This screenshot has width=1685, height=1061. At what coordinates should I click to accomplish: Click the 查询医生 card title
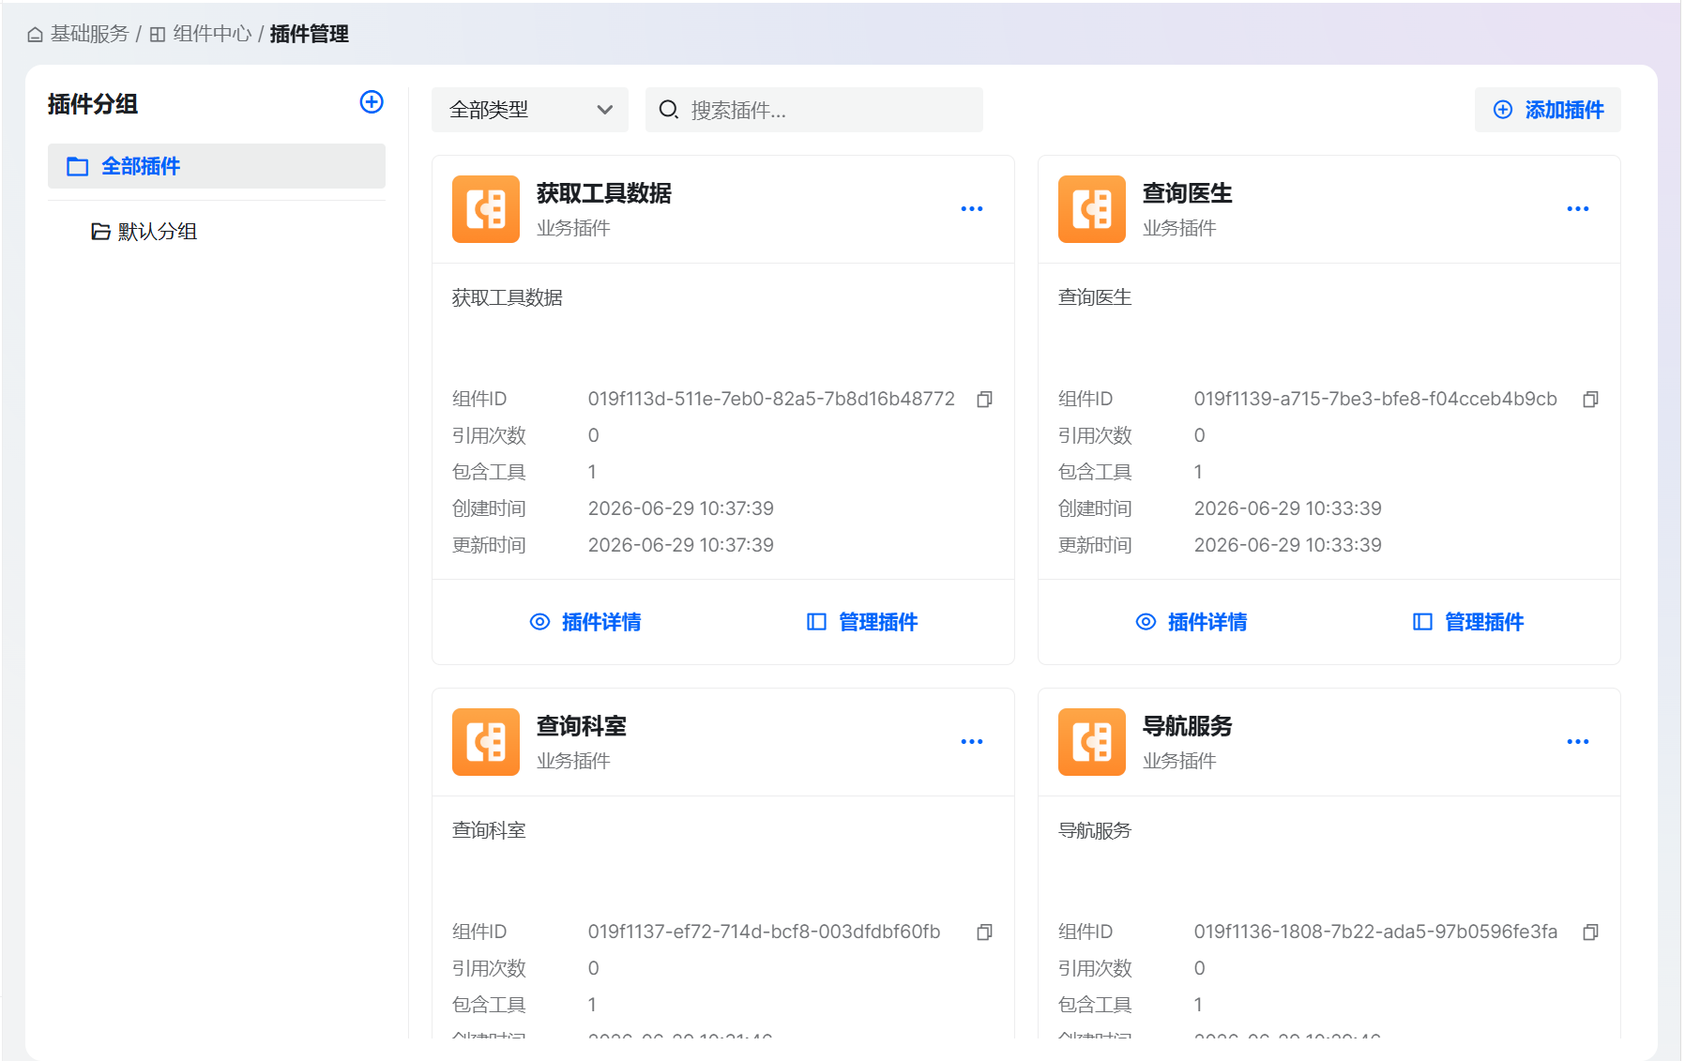coord(1187,193)
